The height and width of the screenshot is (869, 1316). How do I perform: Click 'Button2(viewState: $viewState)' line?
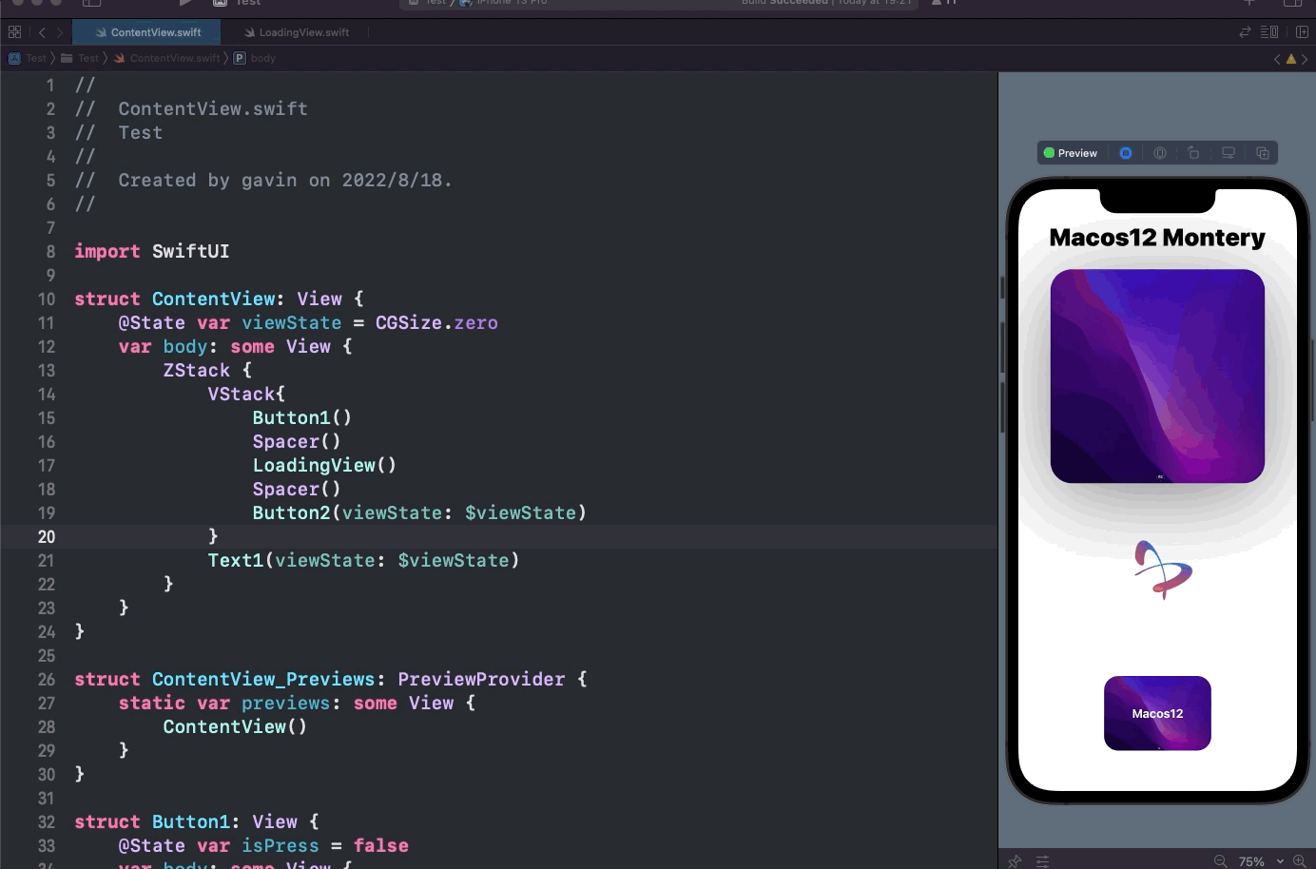click(x=419, y=513)
